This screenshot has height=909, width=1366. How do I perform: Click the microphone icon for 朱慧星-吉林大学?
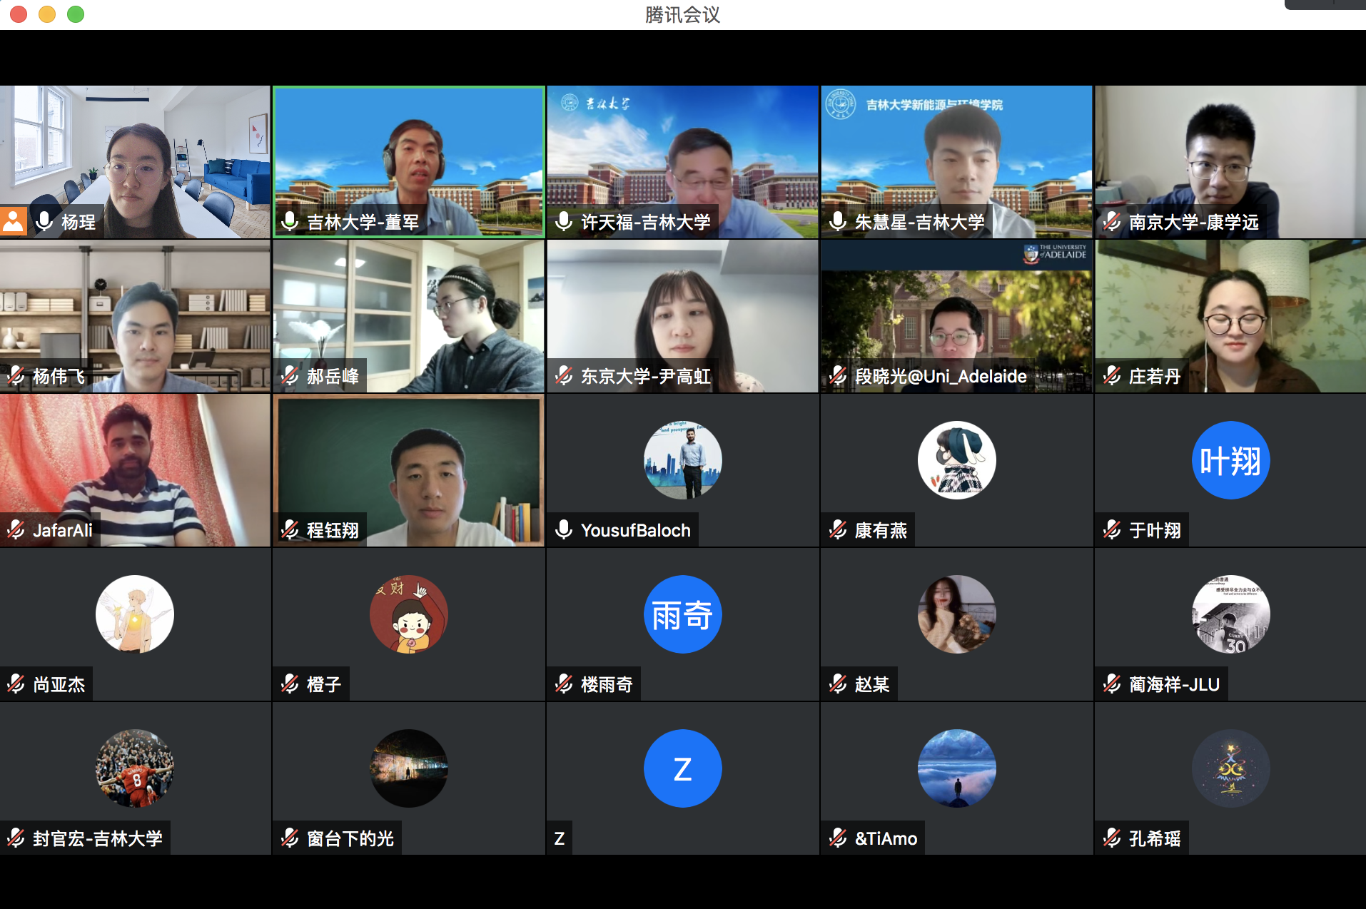coord(838,222)
